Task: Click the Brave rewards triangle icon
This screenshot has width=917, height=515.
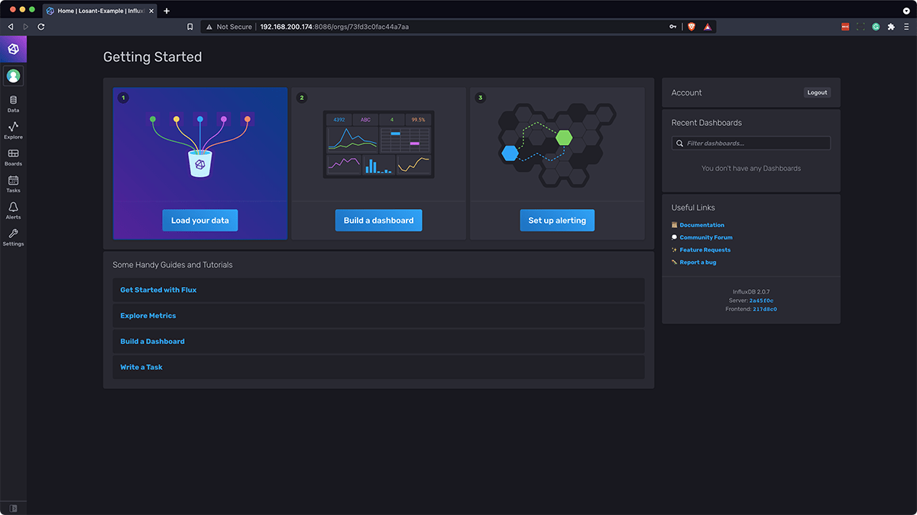Action: tap(708, 27)
